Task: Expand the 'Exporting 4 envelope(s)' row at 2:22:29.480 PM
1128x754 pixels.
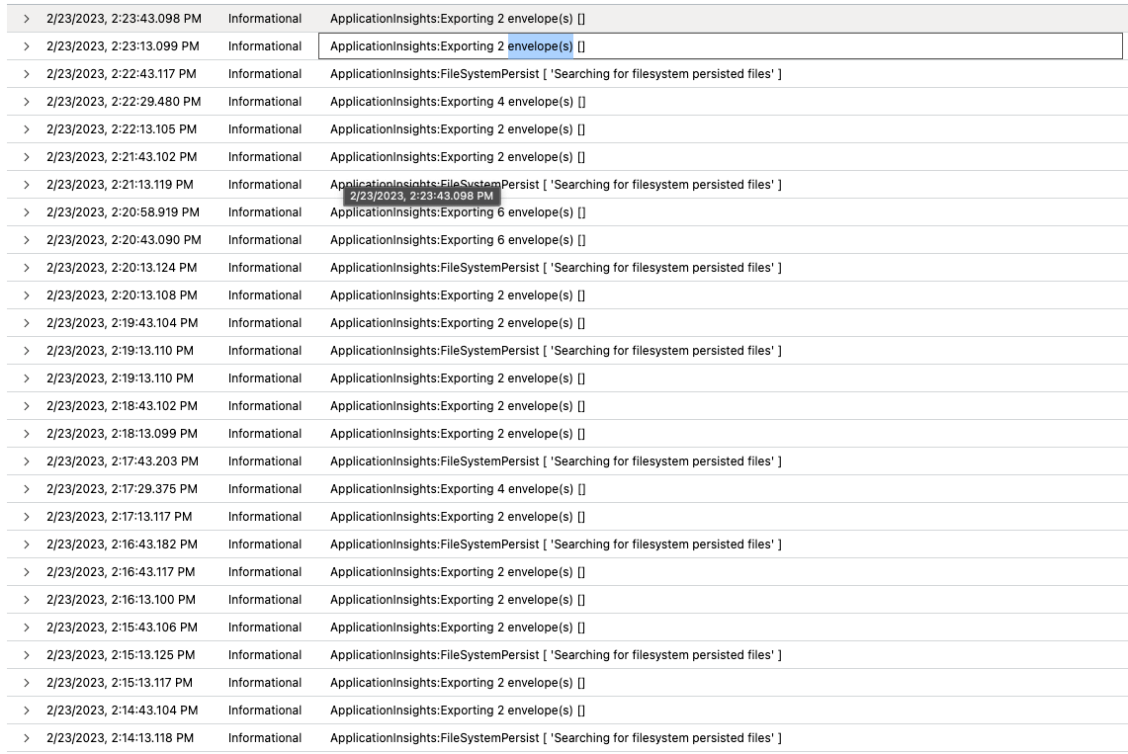Action: point(27,102)
